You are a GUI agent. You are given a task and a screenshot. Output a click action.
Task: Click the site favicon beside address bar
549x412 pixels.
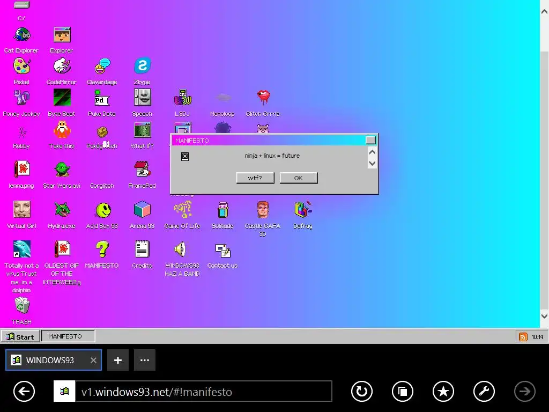(x=64, y=391)
